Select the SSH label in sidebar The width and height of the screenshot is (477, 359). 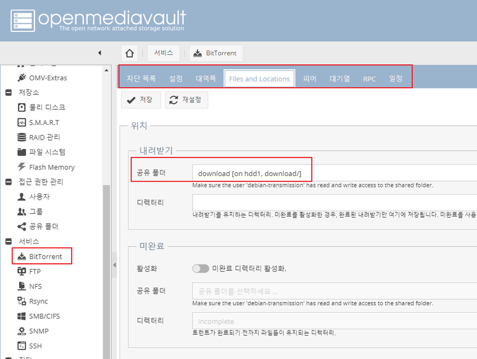click(35, 346)
